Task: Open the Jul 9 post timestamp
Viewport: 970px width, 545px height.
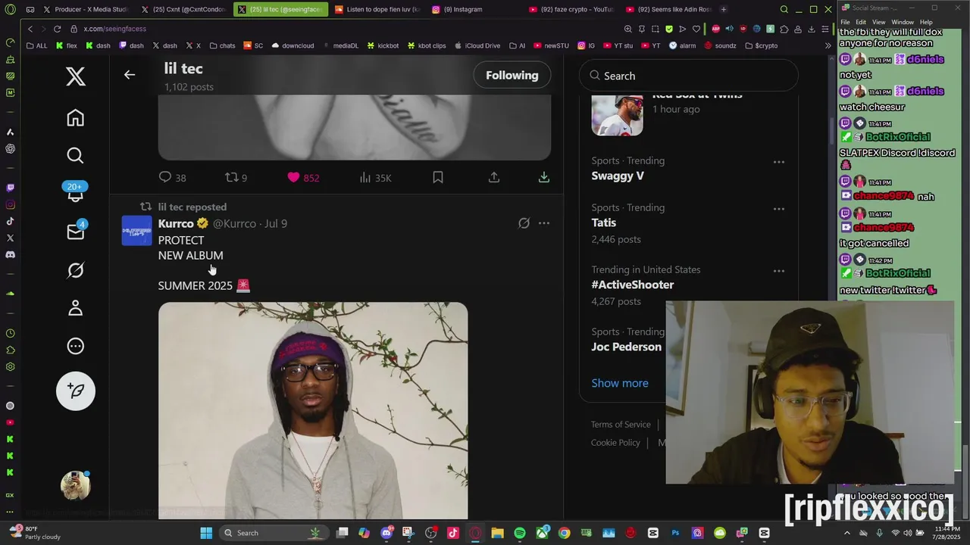Action: (x=276, y=223)
